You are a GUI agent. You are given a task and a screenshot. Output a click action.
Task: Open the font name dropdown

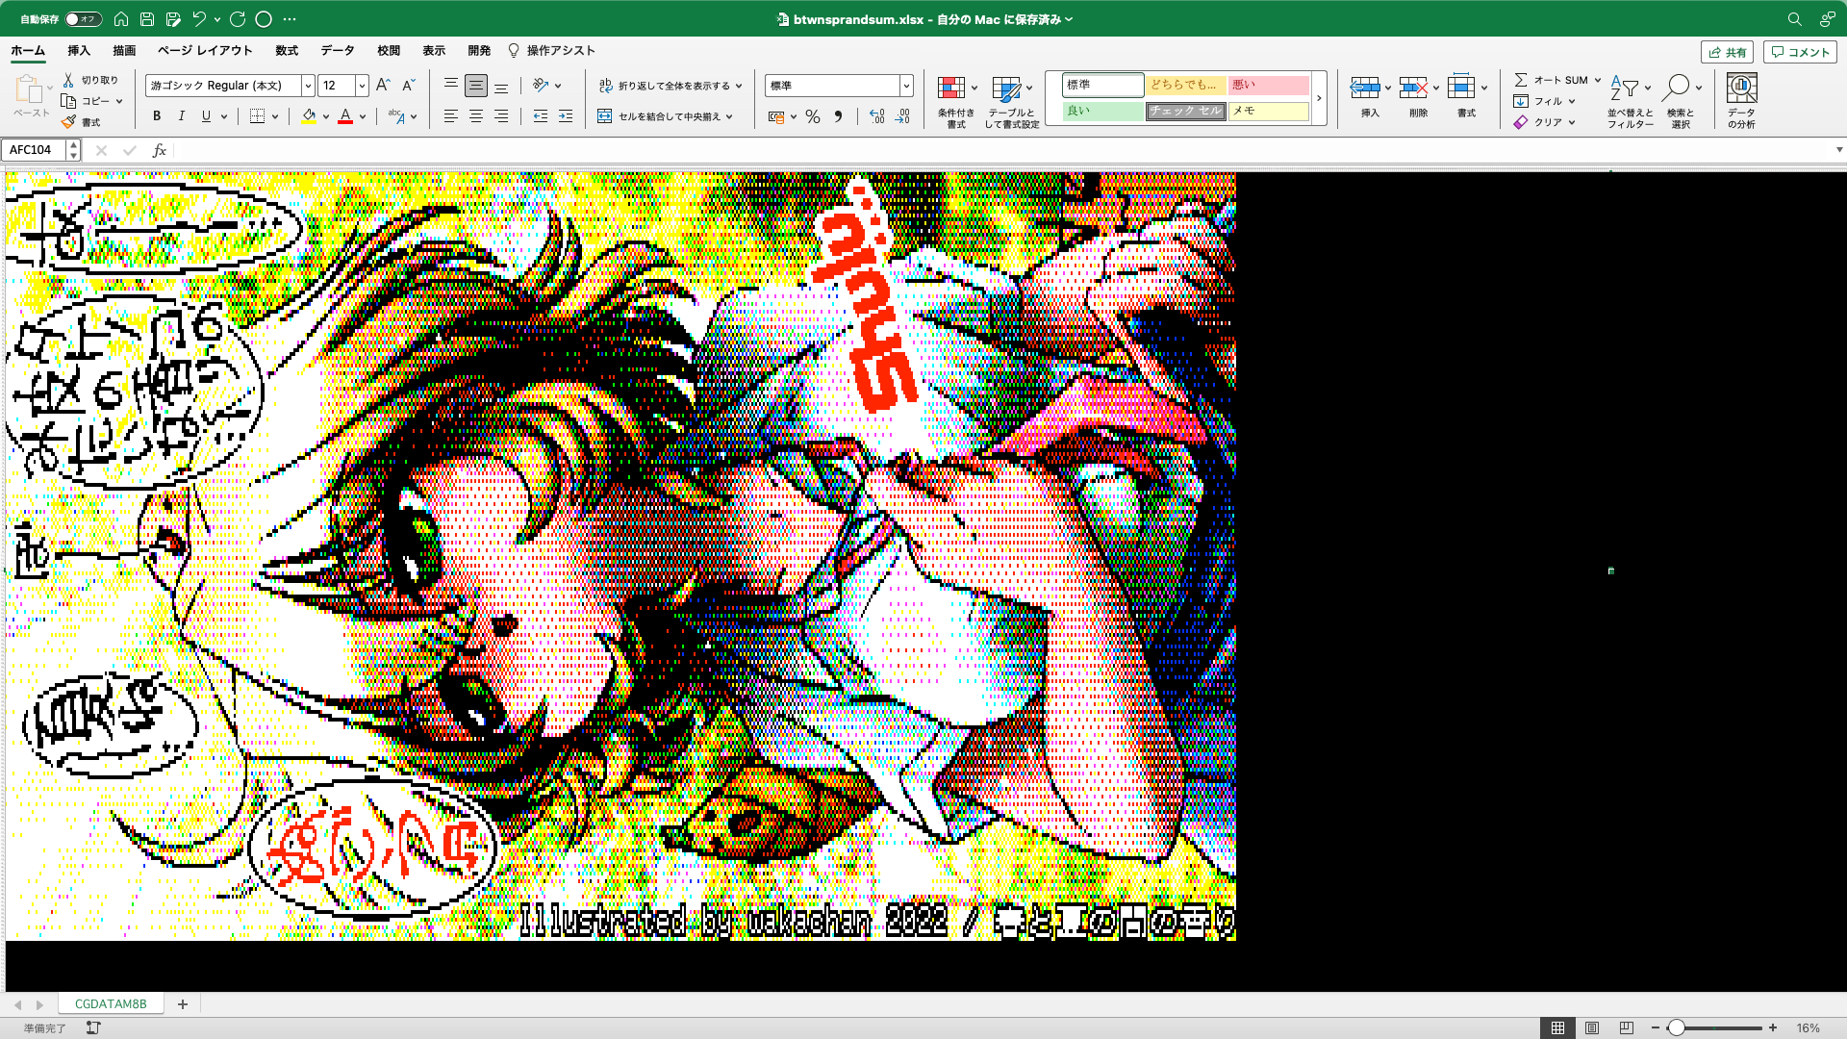point(308,86)
